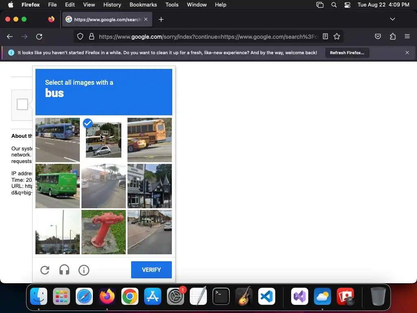Image resolution: width=417 pixels, height=313 pixels.
Task: Open the extensions puzzle icon
Action: (x=393, y=36)
